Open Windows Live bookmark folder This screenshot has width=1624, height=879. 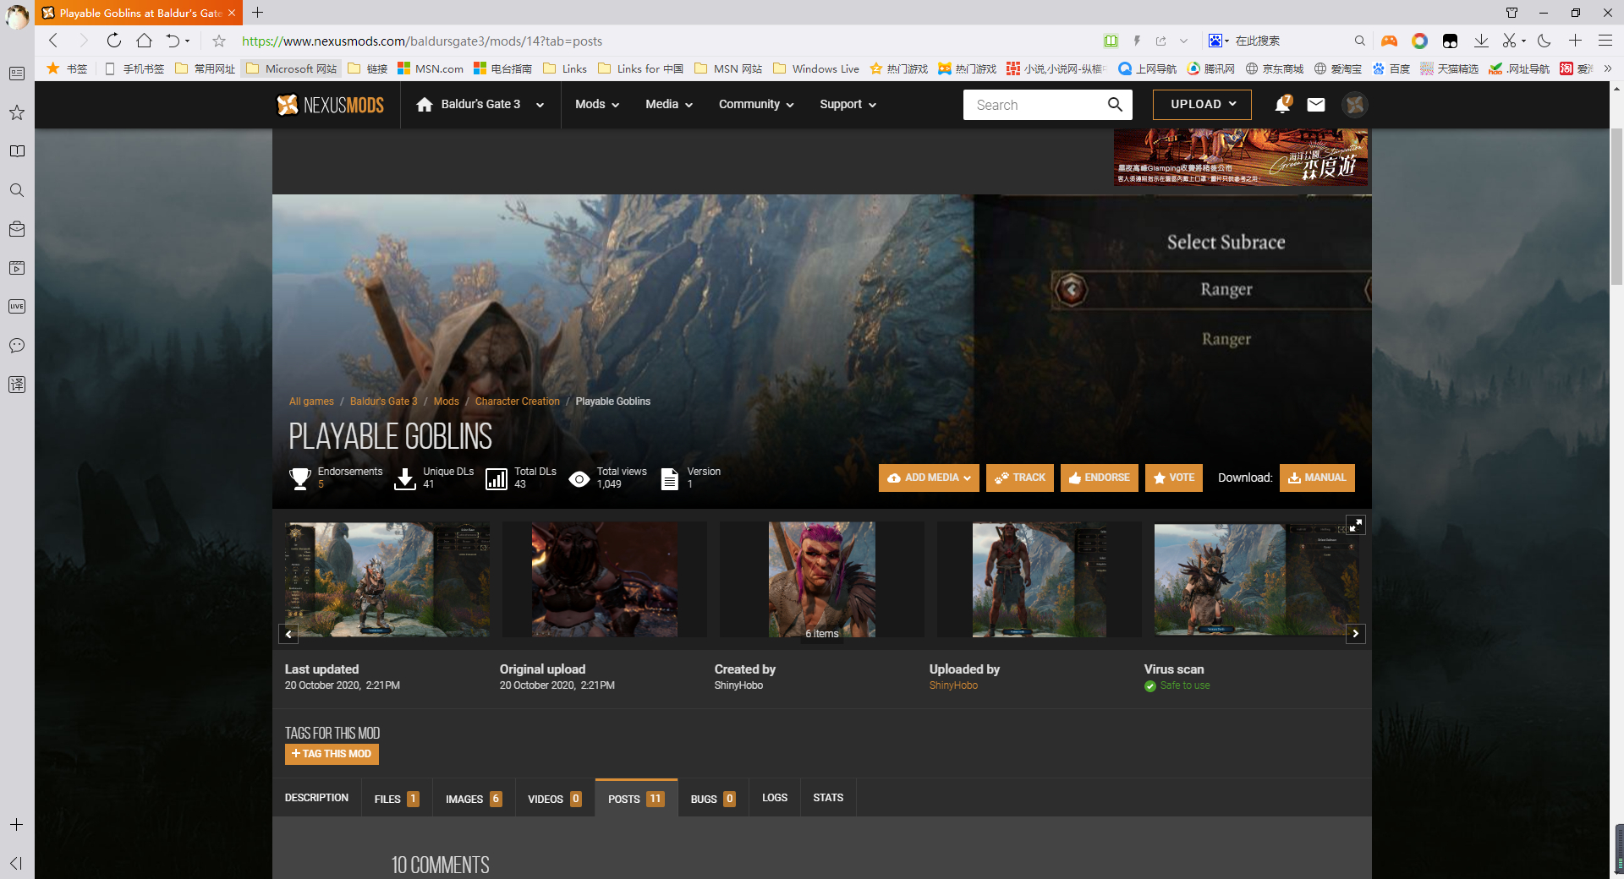point(816,68)
